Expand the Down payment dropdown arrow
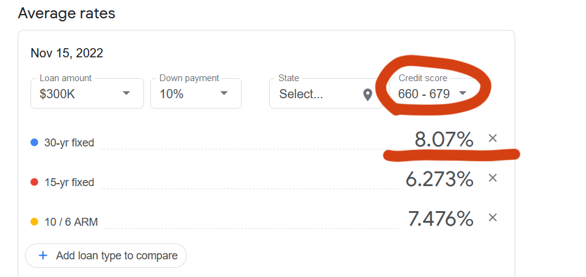This screenshot has height=277, width=586. click(x=224, y=93)
